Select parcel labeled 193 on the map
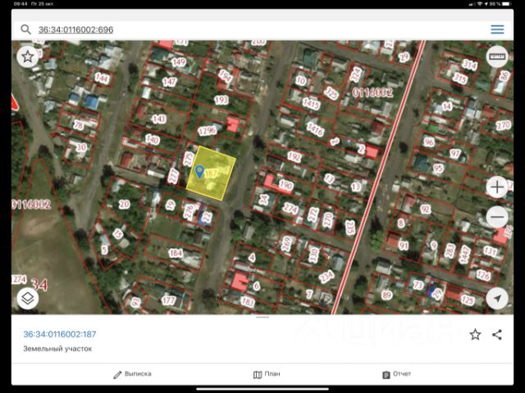 pyautogui.click(x=221, y=100)
